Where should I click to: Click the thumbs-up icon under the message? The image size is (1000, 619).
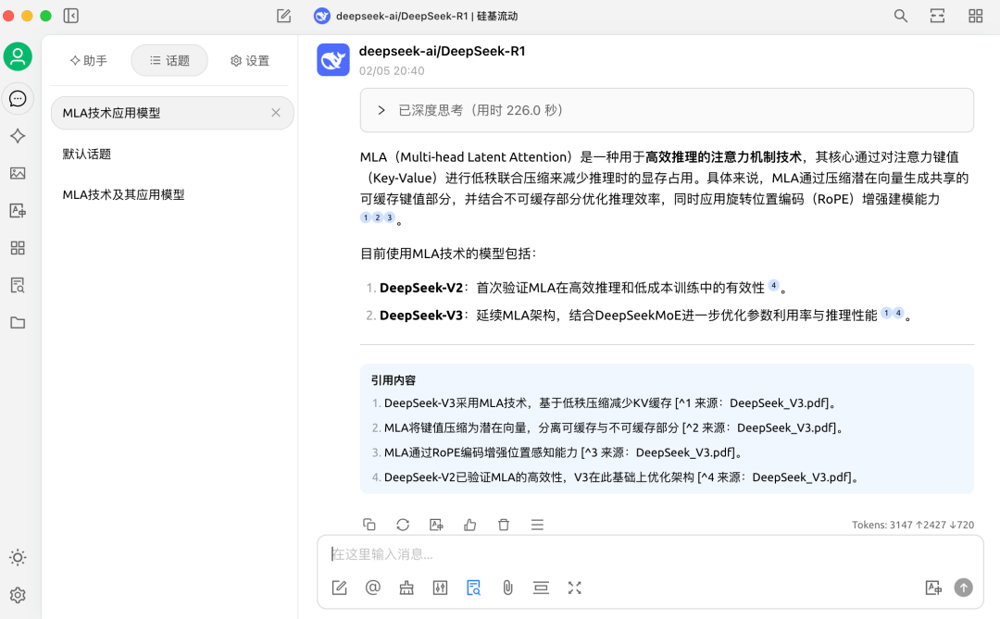(470, 525)
